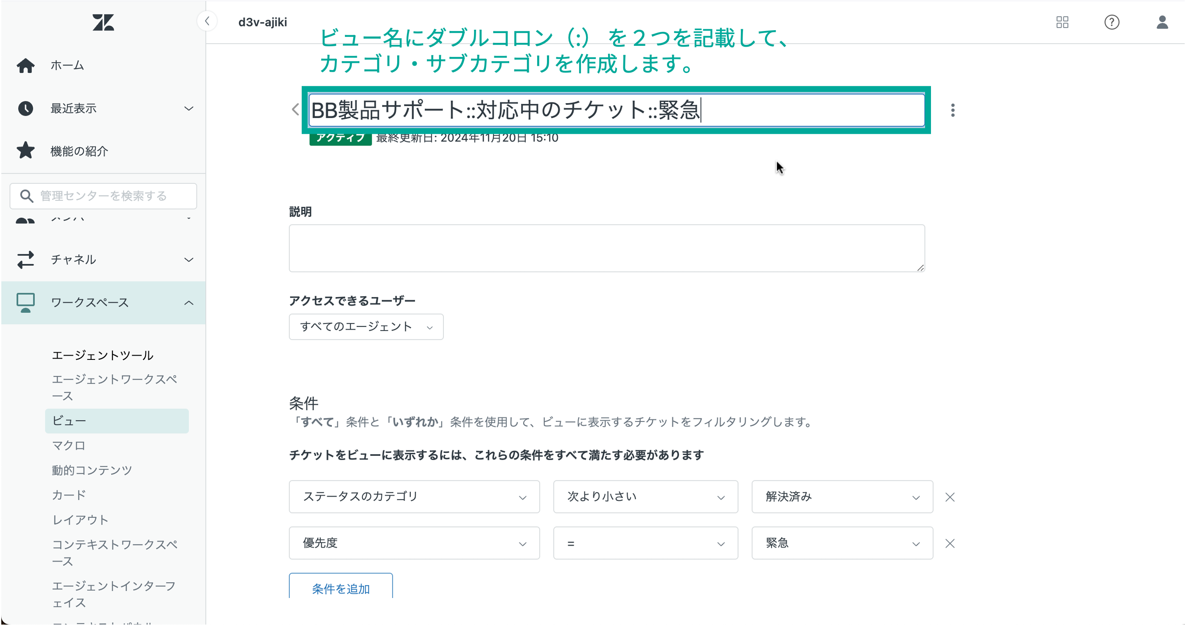Click the Zendesk logo icon

pos(103,22)
